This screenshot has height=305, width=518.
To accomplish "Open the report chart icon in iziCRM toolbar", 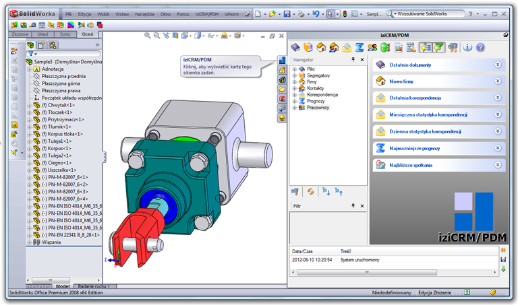I will (x=399, y=48).
